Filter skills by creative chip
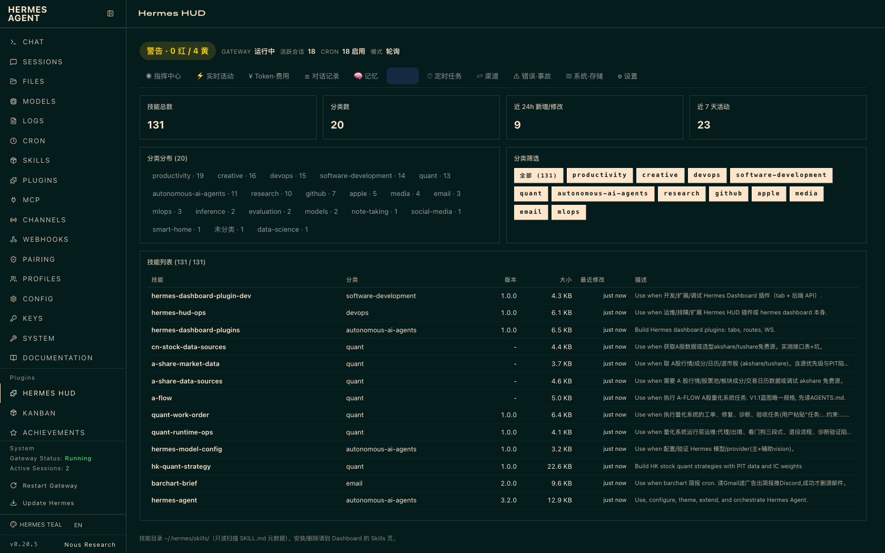Screen dimensions: 885x553 660,175
